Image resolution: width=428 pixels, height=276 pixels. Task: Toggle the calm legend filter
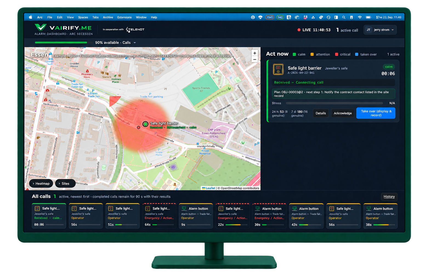point(299,54)
